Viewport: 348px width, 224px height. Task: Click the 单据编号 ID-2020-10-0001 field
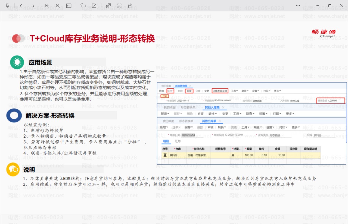coord(234,135)
